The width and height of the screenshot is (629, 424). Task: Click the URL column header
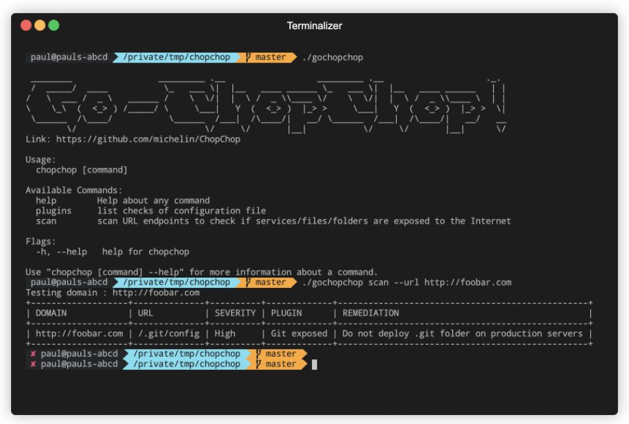pyautogui.click(x=145, y=313)
